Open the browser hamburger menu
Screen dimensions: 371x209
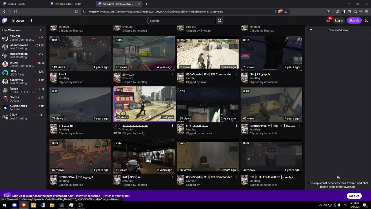click(x=367, y=12)
